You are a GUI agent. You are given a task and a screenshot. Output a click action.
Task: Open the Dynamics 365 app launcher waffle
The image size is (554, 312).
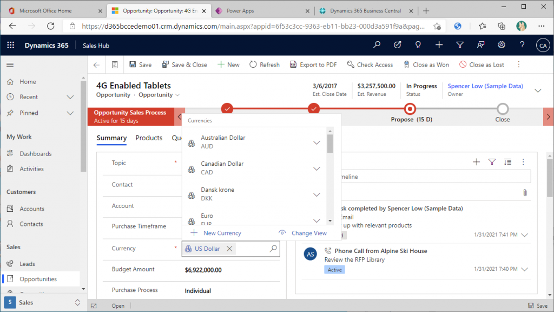11,45
